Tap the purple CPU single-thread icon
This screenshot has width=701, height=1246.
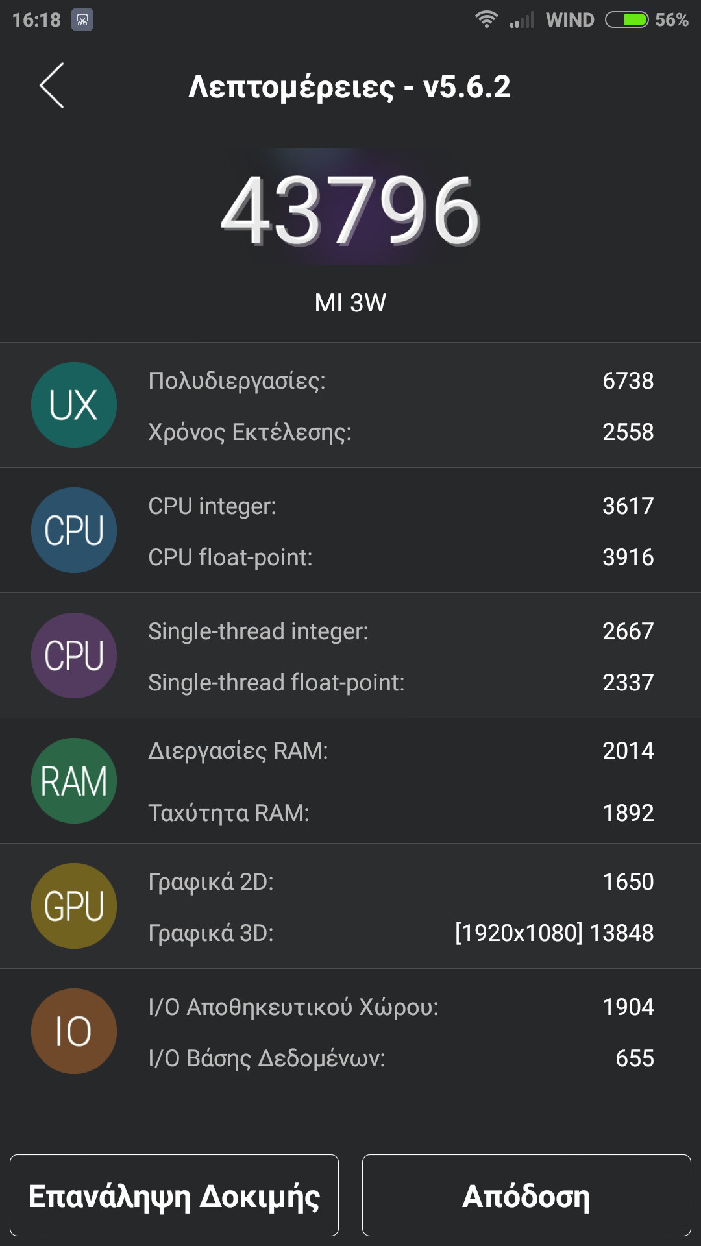[74, 655]
